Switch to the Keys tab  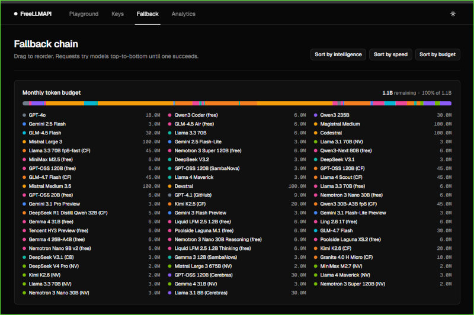(x=117, y=14)
